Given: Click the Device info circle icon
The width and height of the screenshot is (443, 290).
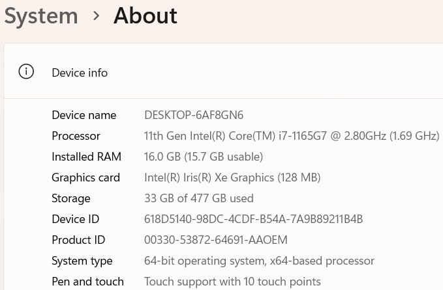Looking at the screenshot, I should point(26,72).
